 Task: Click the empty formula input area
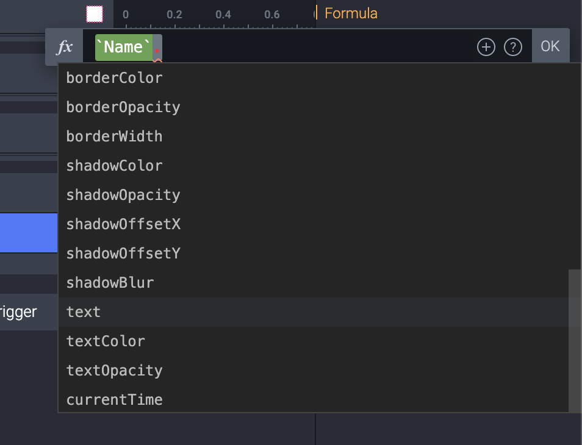tap(317, 47)
